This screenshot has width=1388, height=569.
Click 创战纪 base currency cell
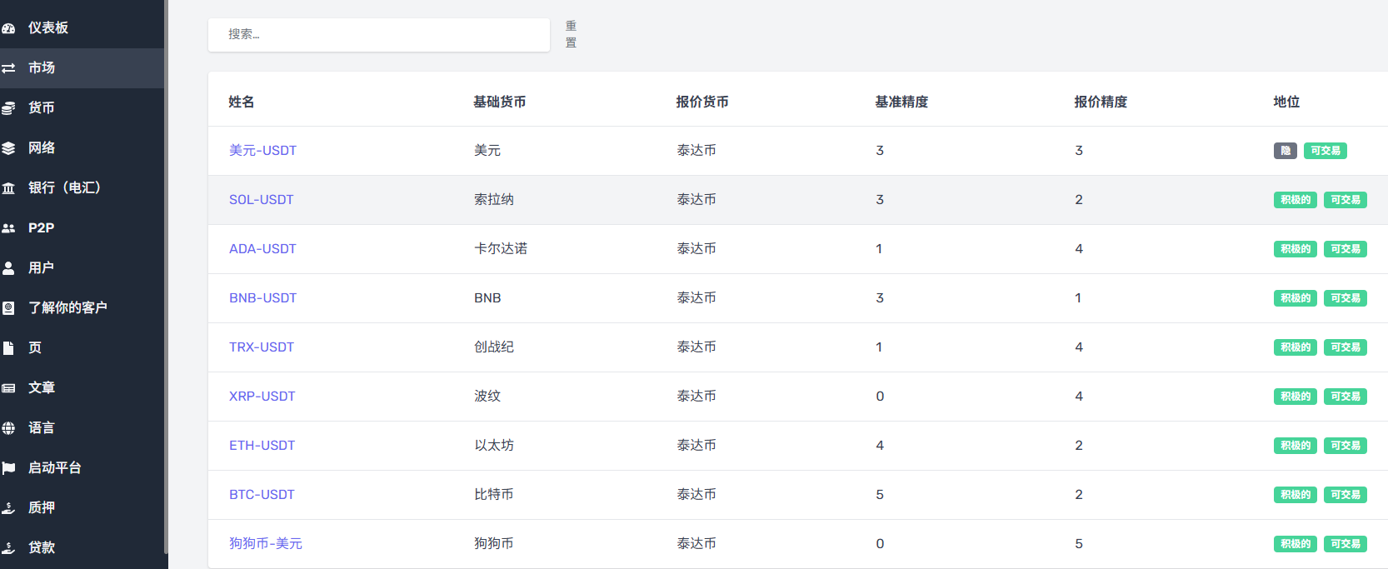[x=494, y=347]
